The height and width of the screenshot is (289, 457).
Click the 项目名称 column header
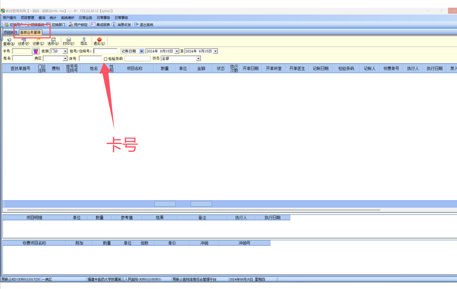click(x=135, y=68)
